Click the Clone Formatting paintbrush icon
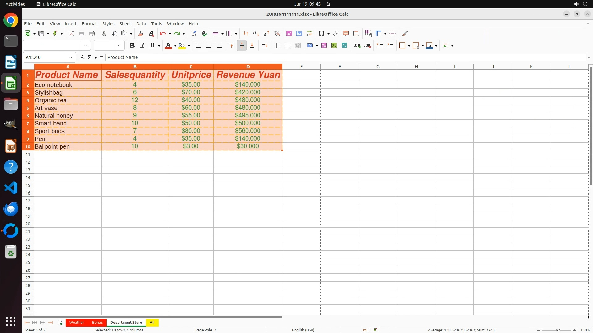Viewport: 593px width, 333px height. tap(141, 33)
